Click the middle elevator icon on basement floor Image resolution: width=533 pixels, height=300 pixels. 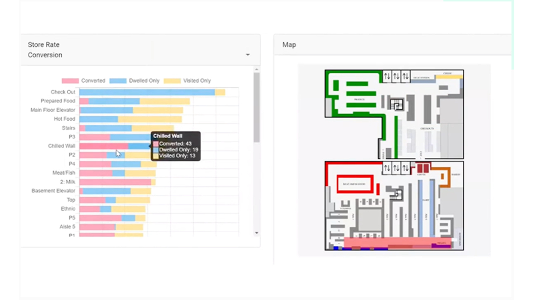(x=396, y=168)
